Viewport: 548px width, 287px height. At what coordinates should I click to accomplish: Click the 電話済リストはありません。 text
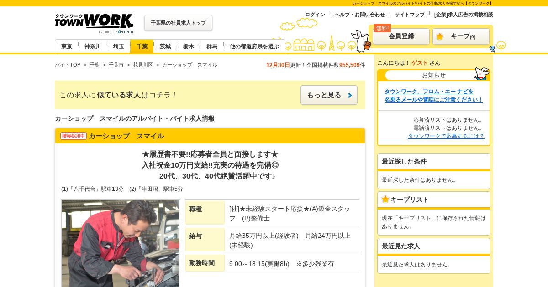pyautogui.click(x=448, y=128)
